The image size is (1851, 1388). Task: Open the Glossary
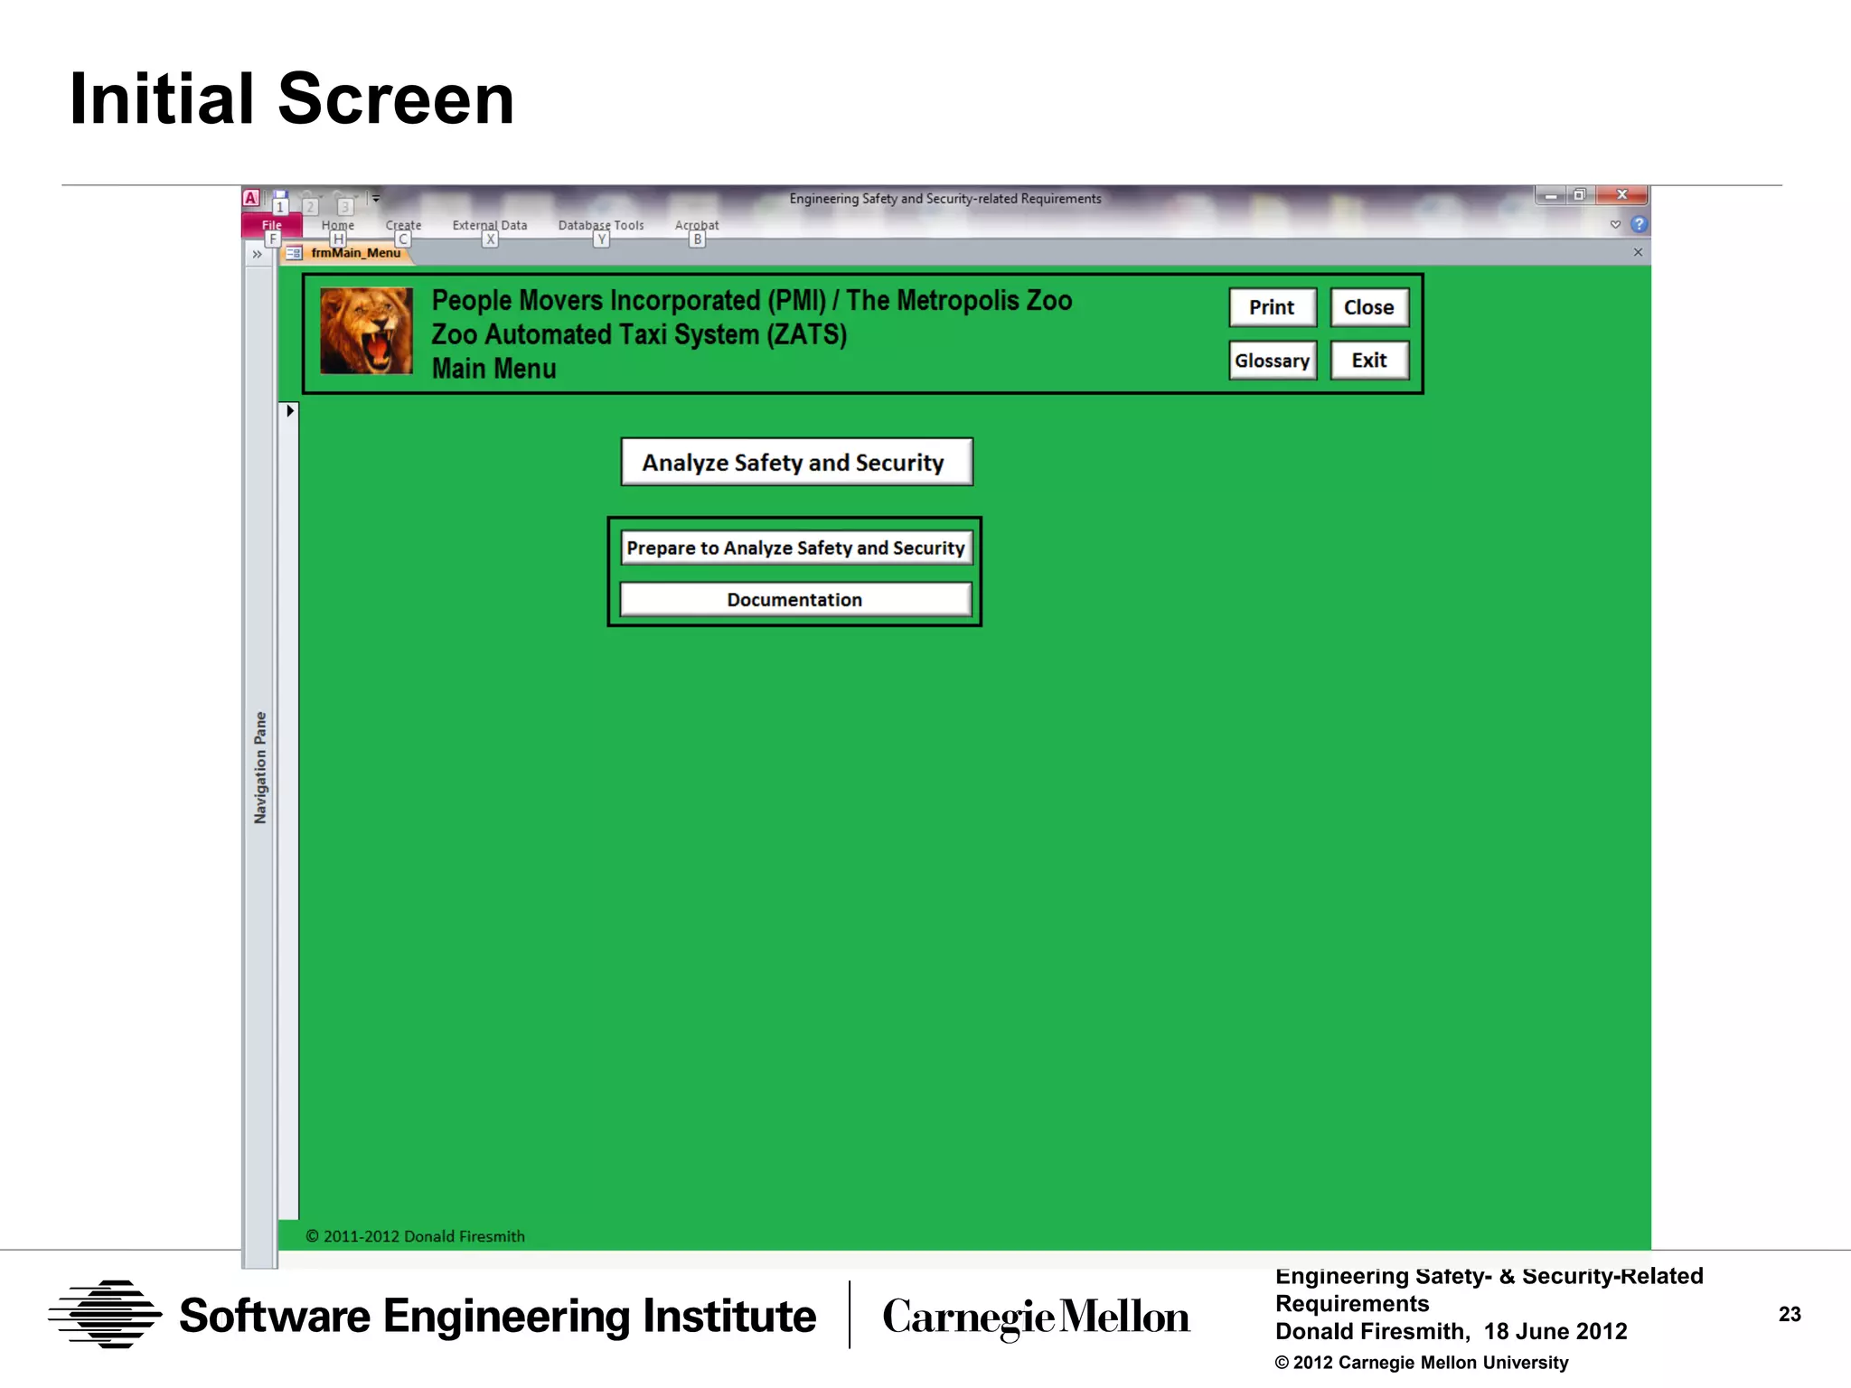(x=1272, y=361)
